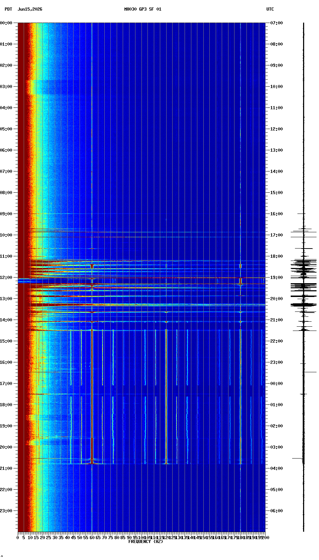Click the 07:00 label on UTC axis
The height and width of the screenshot is (560, 319).
(277, 23)
